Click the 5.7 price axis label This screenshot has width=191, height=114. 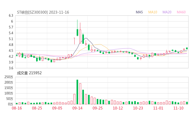tap(11, 27)
